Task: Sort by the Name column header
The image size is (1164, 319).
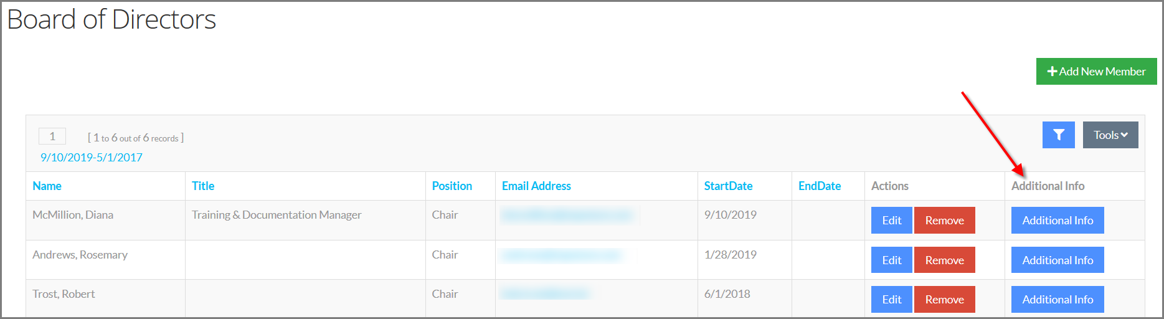Action: pyautogui.click(x=47, y=186)
